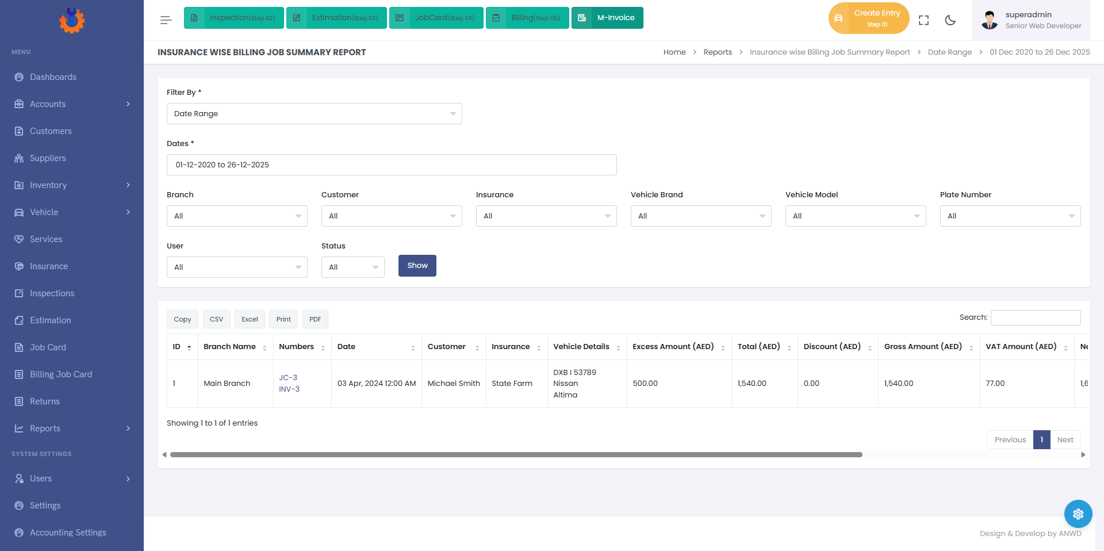Open the Vehicle Model dropdown
This screenshot has height=551, width=1104.
(x=856, y=216)
